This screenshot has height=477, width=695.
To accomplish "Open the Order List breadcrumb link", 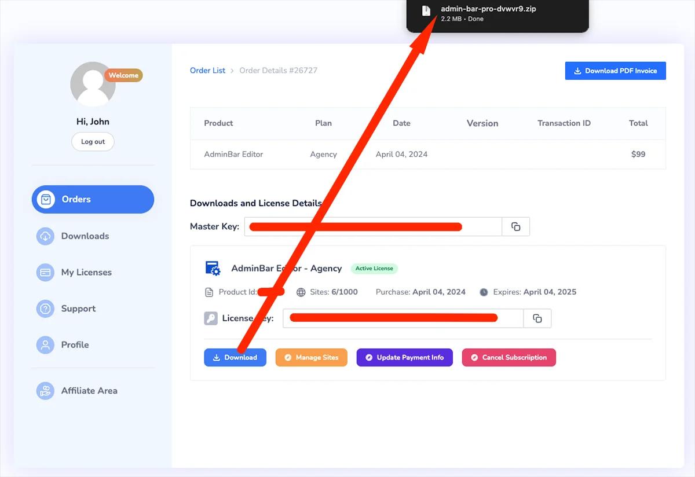I will [x=207, y=70].
